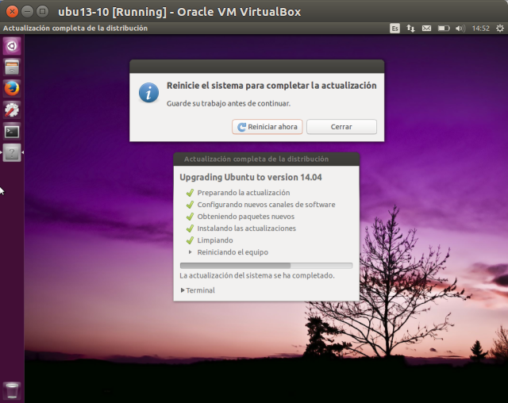Open the Ubuntu Dash home launcher
Screen dimensions: 508x403
(12, 46)
